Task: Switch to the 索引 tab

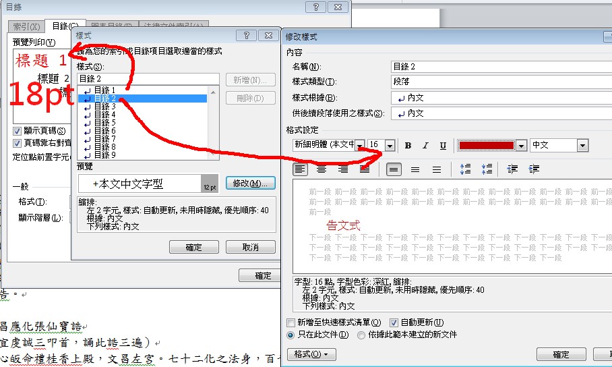Action: click(x=27, y=26)
